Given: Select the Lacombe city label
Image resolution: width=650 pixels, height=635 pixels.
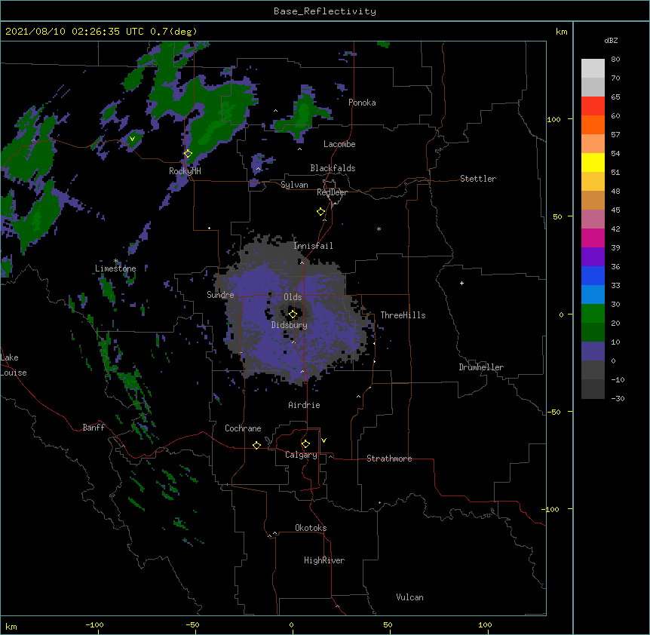Looking at the screenshot, I should pyautogui.click(x=339, y=144).
